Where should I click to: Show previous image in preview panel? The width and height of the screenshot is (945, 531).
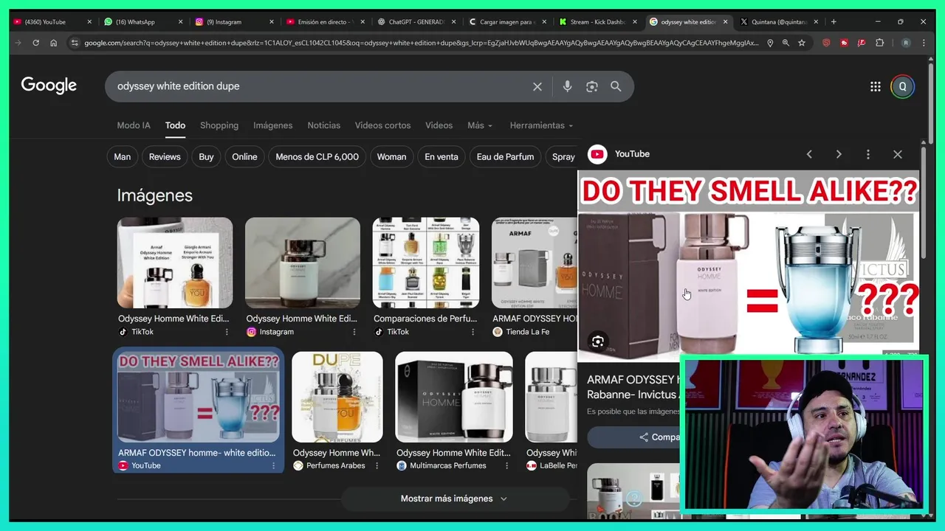coord(809,154)
